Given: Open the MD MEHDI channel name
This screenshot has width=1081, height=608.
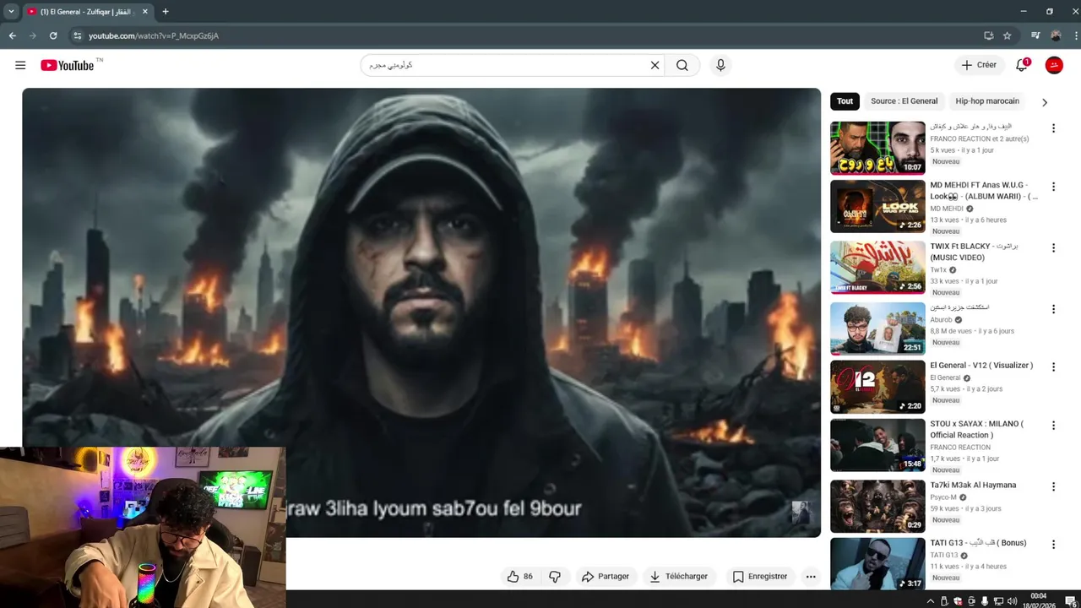Looking at the screenshot, I should [x=947, y=209].
